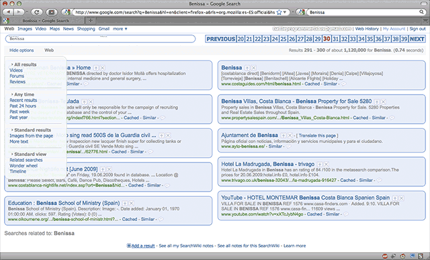The width and height of the screenshot is (430, 260).
Task: Remove Hotel La Madrugada trivago result
Action: 326,165
